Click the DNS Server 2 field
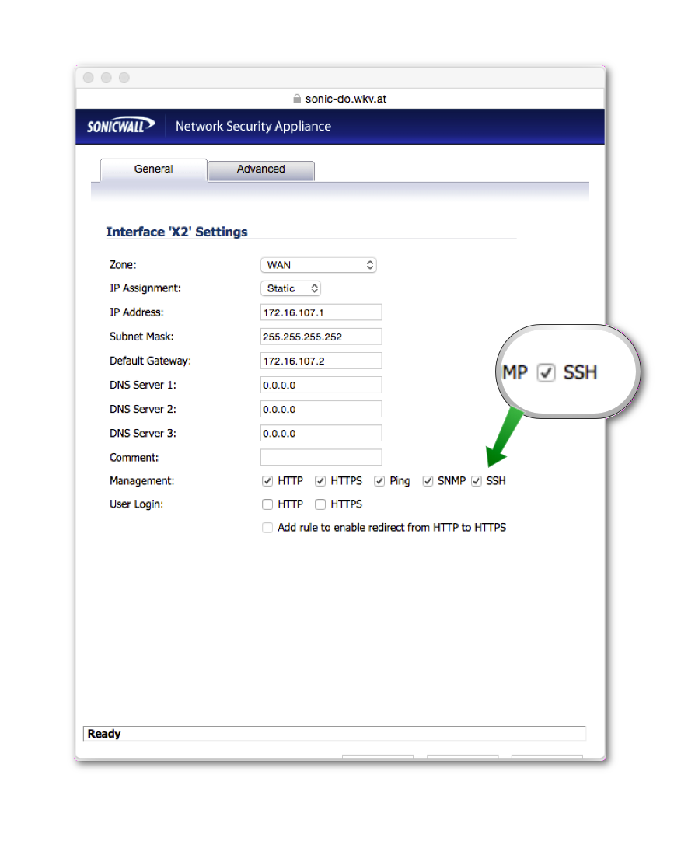Screen dimensions: 681x841 321,409
